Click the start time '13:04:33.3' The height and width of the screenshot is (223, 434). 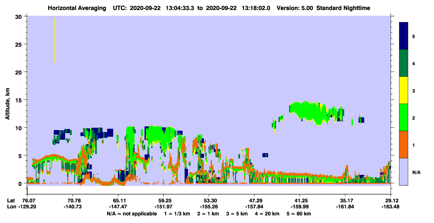181,8
